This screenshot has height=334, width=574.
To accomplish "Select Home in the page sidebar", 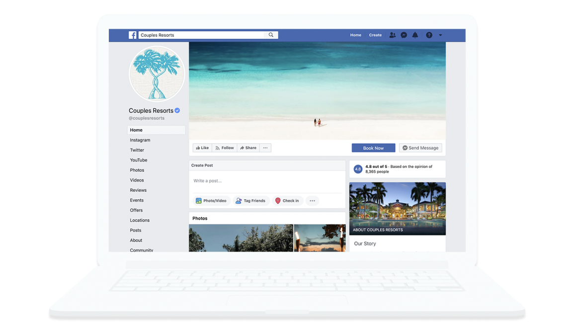I will click(157, 130).
